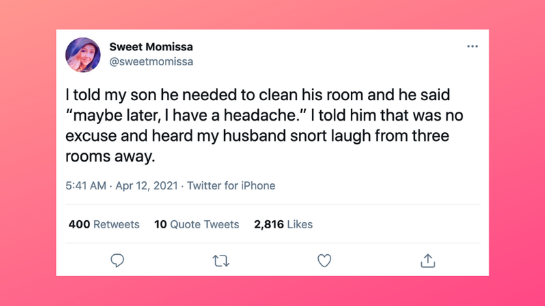View the 400 Retweets list
The height and width of the screenshot is (306, 545).
tap(104, 224)
